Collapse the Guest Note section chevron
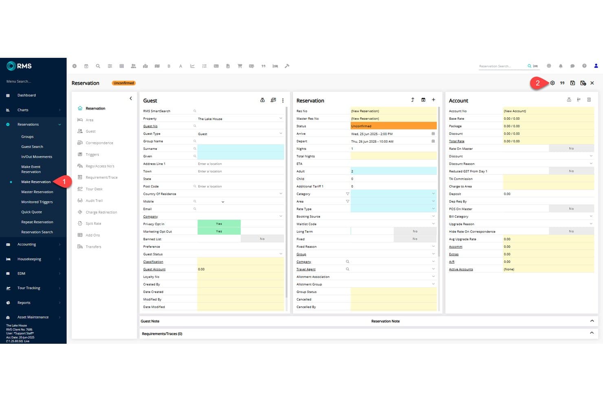Screen dimensions: 603x402 pos(592,321)
